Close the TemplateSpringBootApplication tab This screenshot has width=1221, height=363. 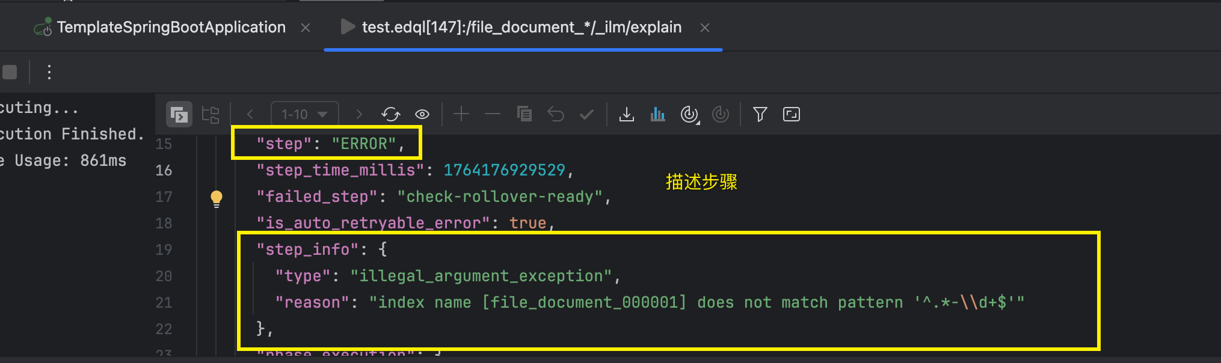pos(306,28)
